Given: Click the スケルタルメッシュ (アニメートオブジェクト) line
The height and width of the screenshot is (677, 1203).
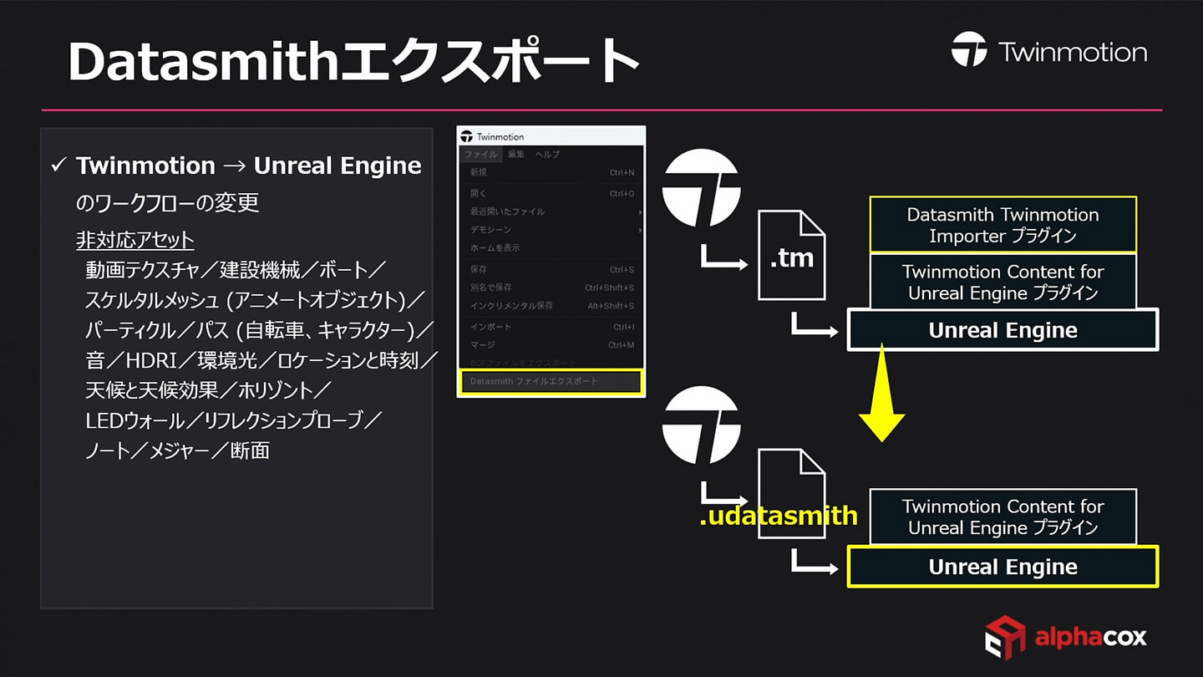Looking at the screenshot, I should (x=256, y=300).
